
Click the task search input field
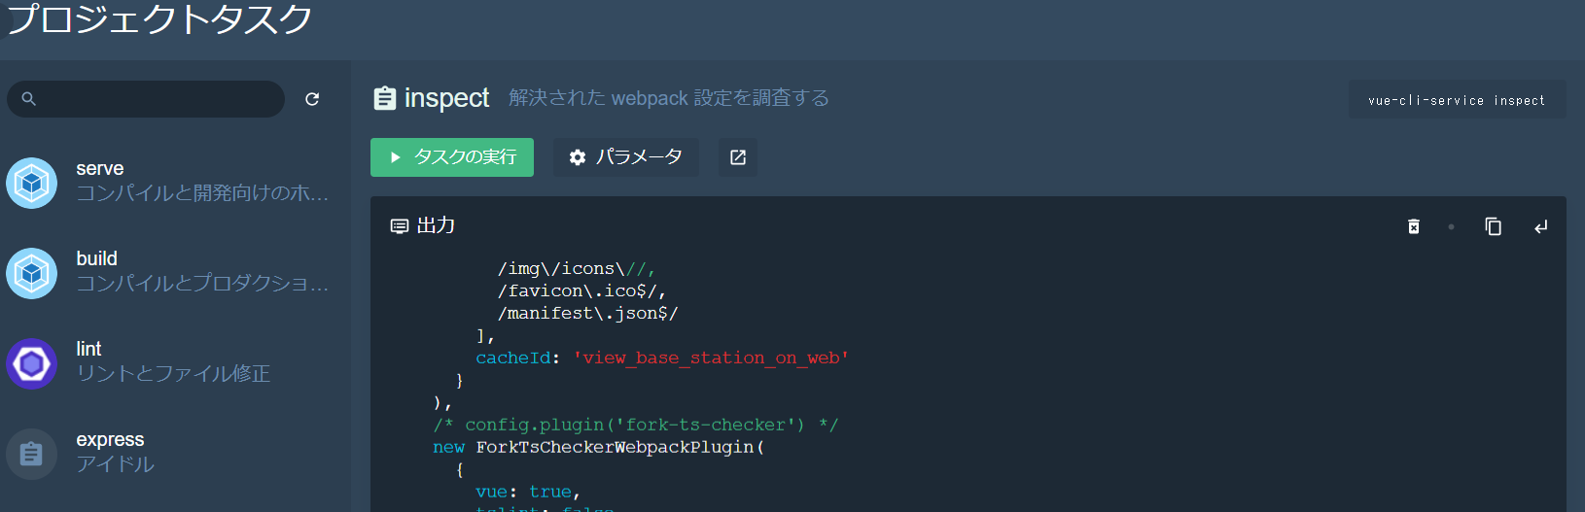coord(156,99)
